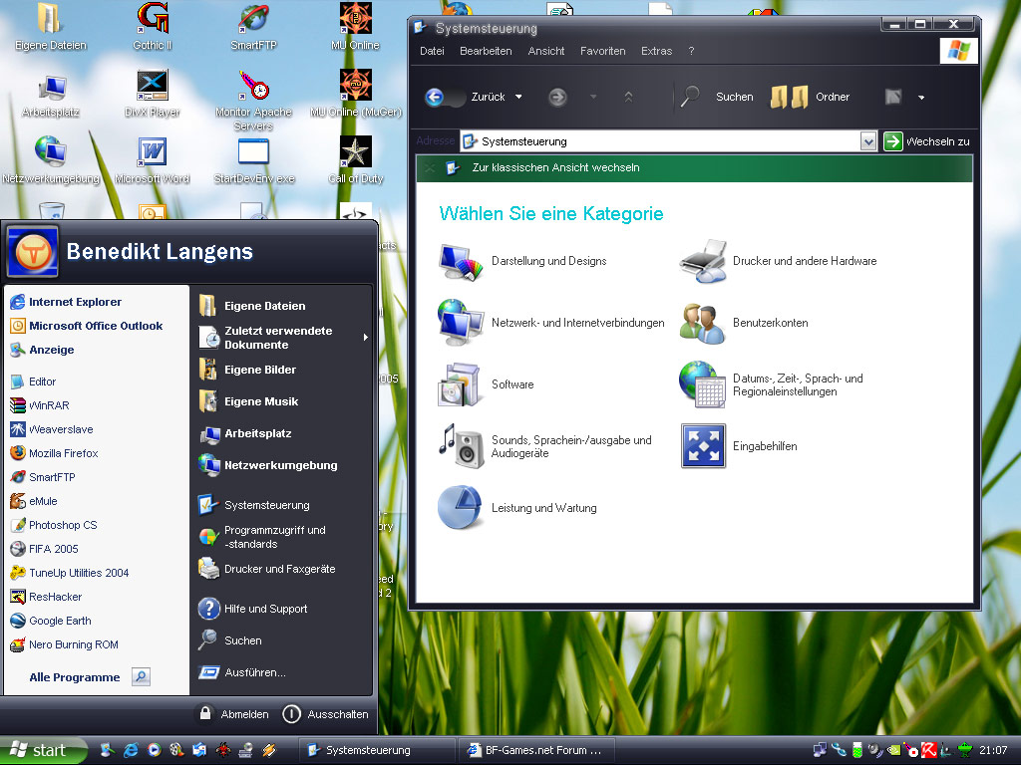This screenshot has width=1021, height=765.
Task: Open the address bar dropdown arrow
Action: [x=868, y=141]
